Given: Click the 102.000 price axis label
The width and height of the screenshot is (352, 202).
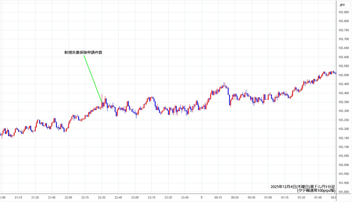Looking at the screenshot, I should point(344,165).
